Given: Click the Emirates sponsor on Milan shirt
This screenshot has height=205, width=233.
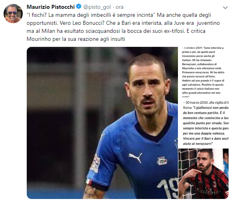Looking at the screenshot, I should coord(208,191).
